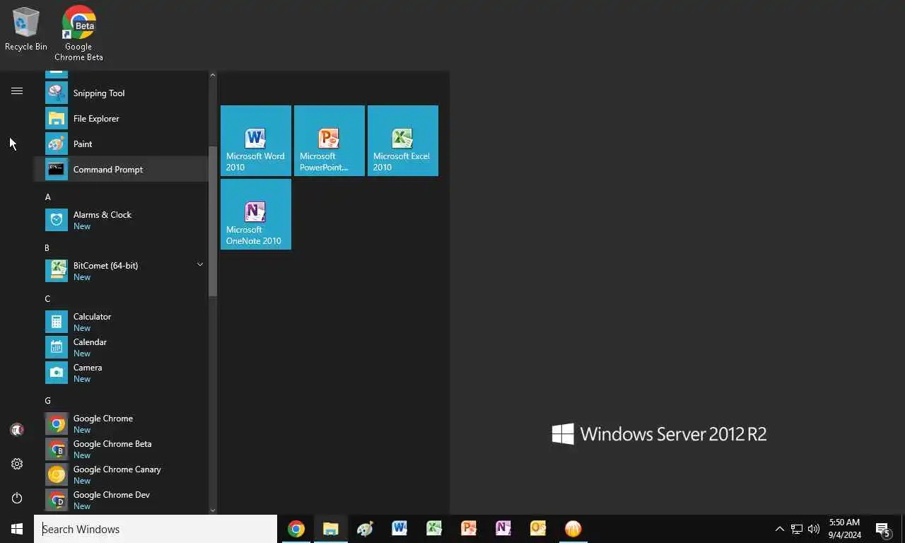Open Google Chrome Canary from app list
Screen dimensions: 905x543
(x=121, y=474)
